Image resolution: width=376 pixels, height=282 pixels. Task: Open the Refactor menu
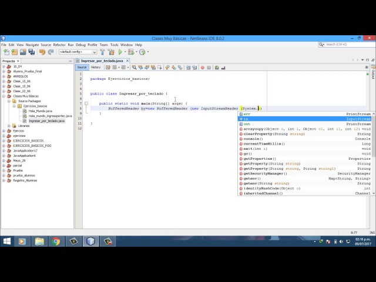point(59,45)
